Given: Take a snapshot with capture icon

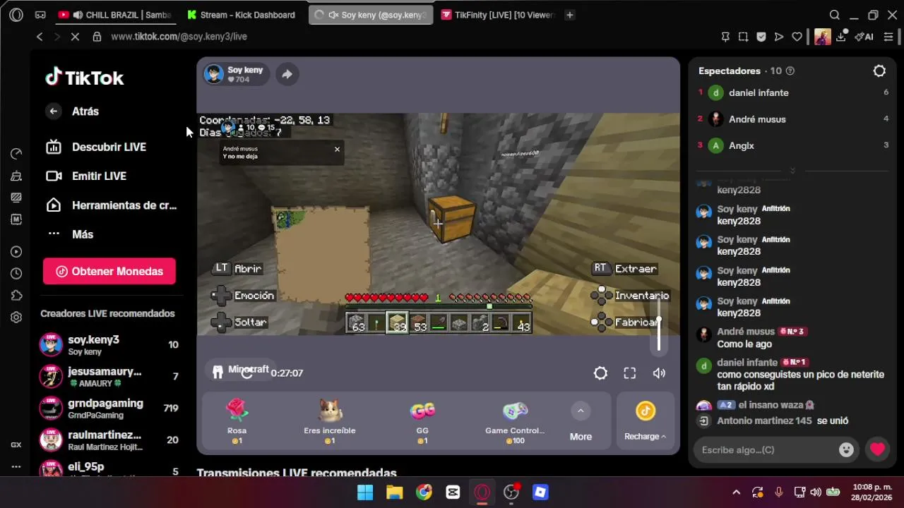Looking at the screenshot, I should (743, 37).
